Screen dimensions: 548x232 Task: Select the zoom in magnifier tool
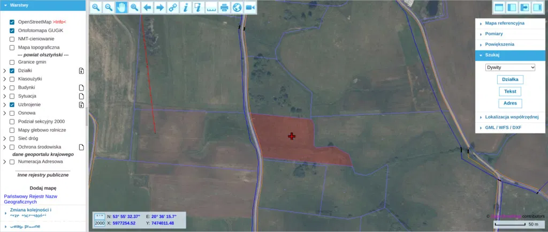[96, 8]
